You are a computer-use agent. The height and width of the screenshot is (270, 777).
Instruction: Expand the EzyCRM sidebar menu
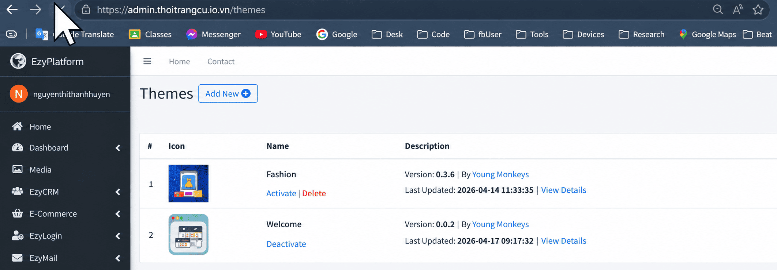tap(65, 192)
